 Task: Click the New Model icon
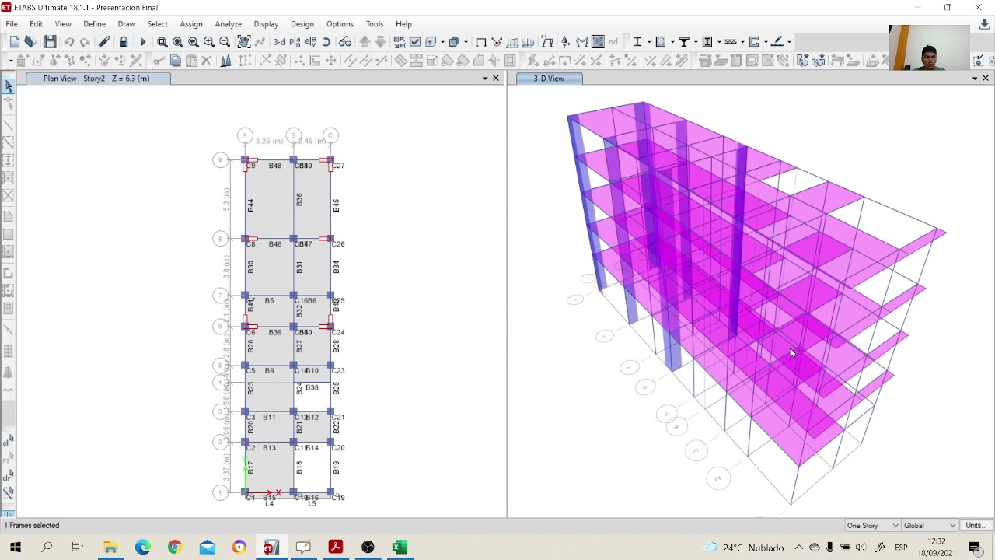[15, 42]
